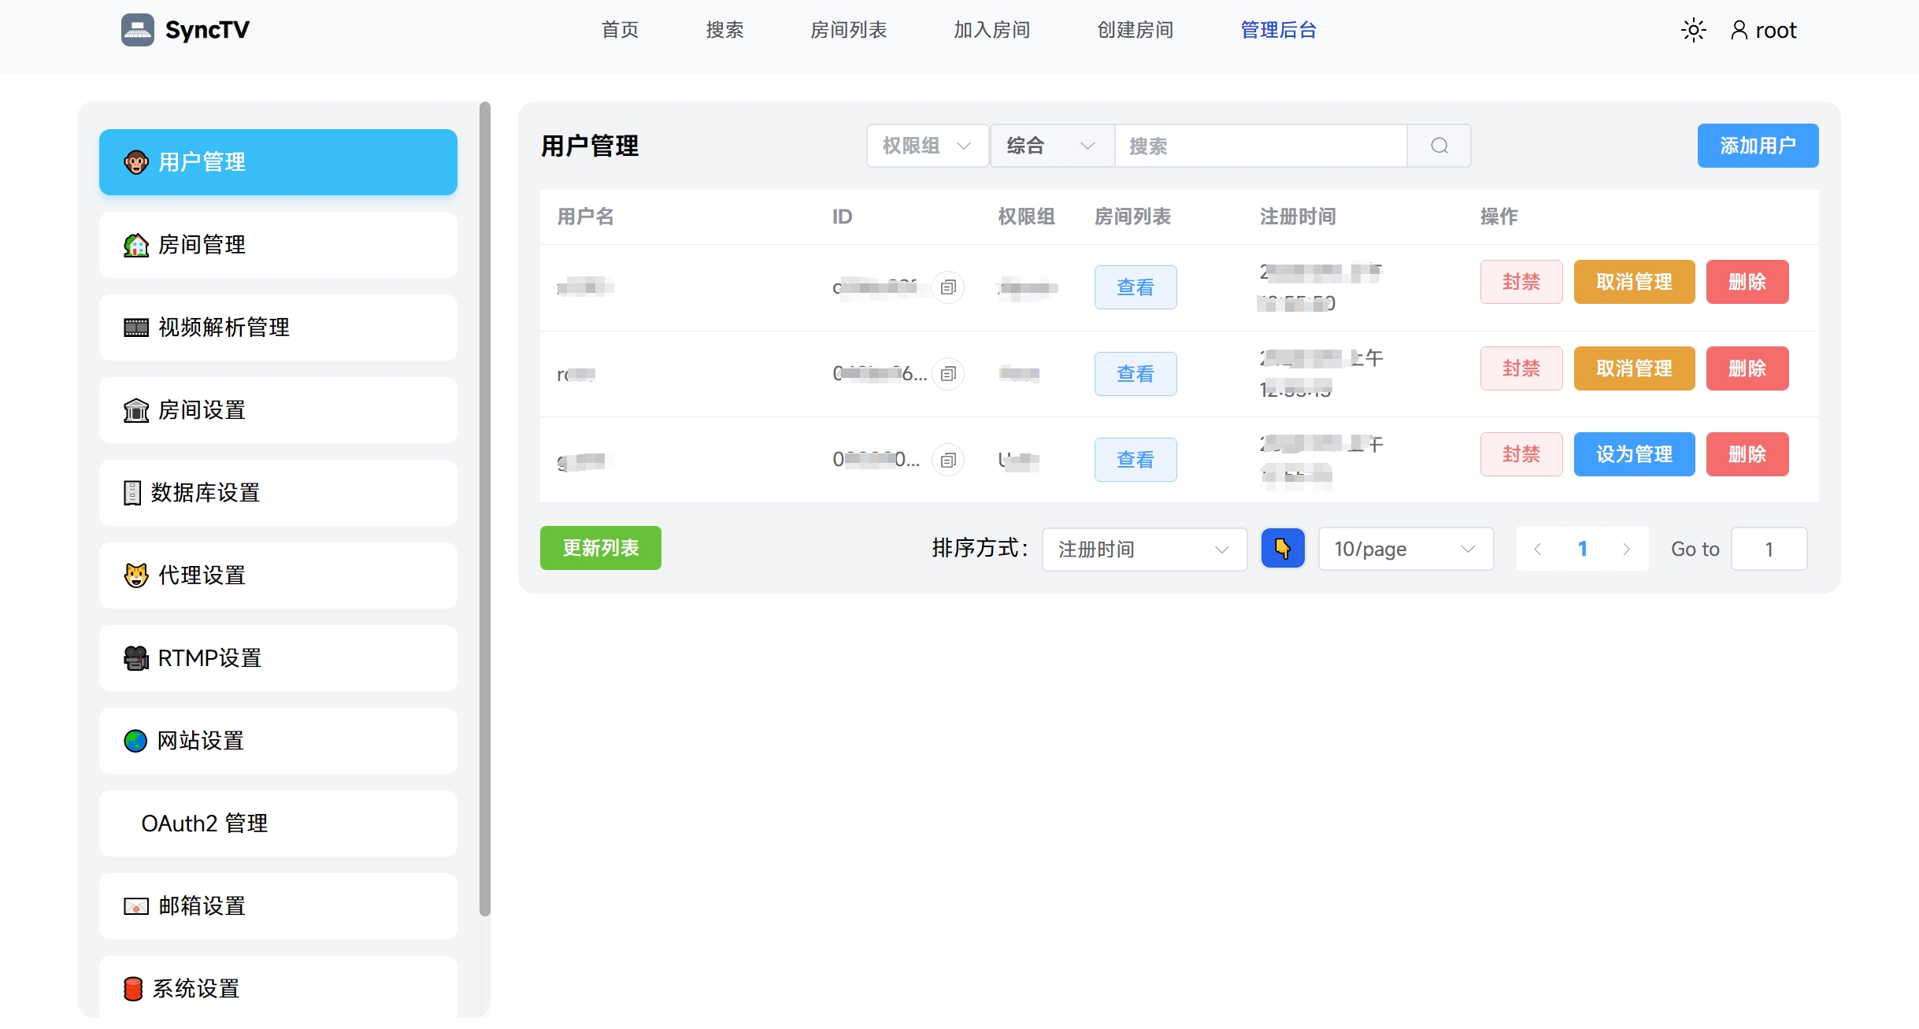Open 用户管理 via the monkey icon
Viewport: 1919px width, 1029px height.
(135, 162)
